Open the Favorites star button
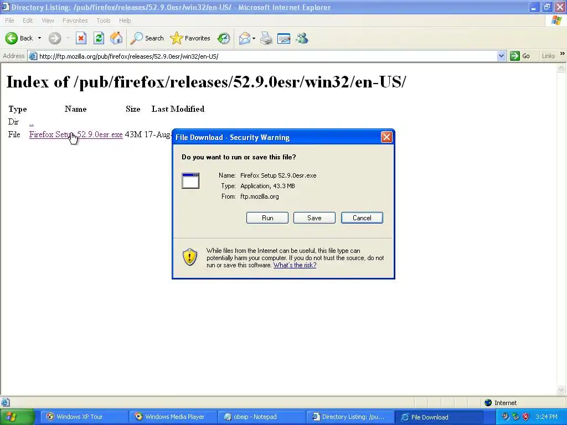This screenshot has width=567, height=425. (190, 38)
